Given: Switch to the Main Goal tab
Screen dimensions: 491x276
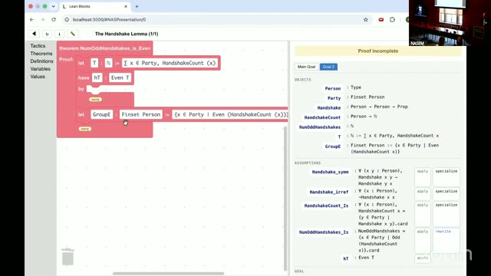Looking at the screenshot, I should (306, 67).
